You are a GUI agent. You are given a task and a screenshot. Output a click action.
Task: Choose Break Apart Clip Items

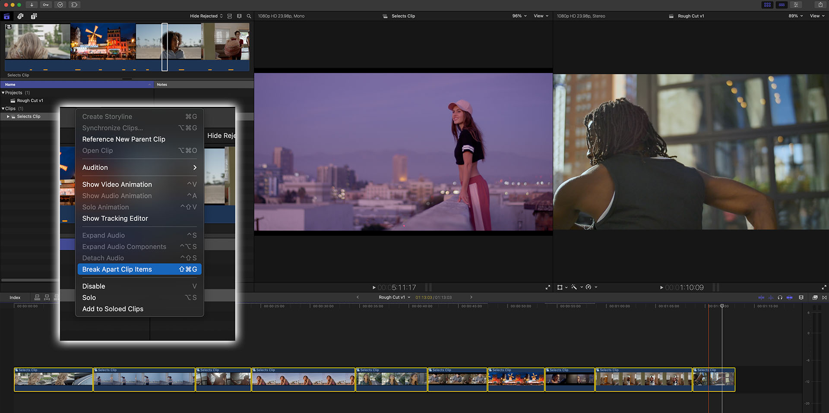[139, 269]
